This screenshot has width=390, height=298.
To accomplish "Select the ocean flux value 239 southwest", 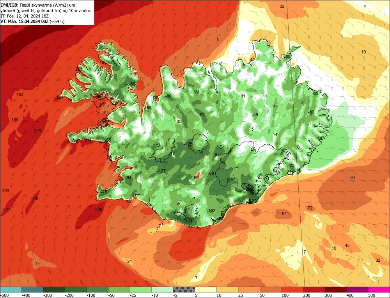I will coord(99,209).
